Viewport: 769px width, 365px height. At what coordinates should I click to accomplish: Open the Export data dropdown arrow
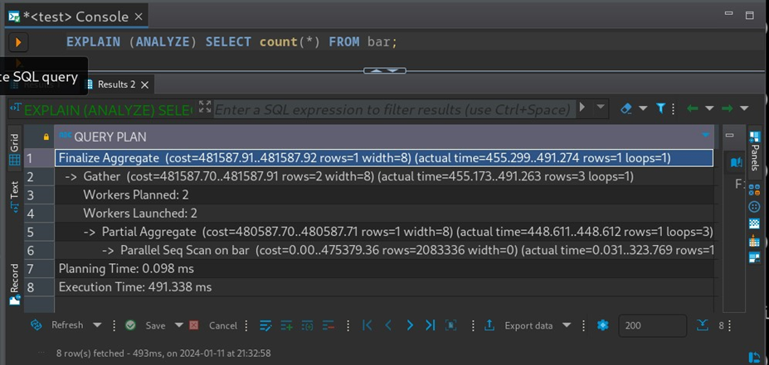567,325
